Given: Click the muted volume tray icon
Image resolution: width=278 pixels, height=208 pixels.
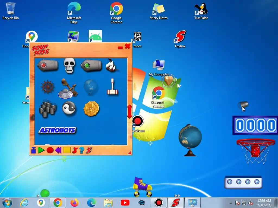Looking at the screenshot, I should pos(251,203).
